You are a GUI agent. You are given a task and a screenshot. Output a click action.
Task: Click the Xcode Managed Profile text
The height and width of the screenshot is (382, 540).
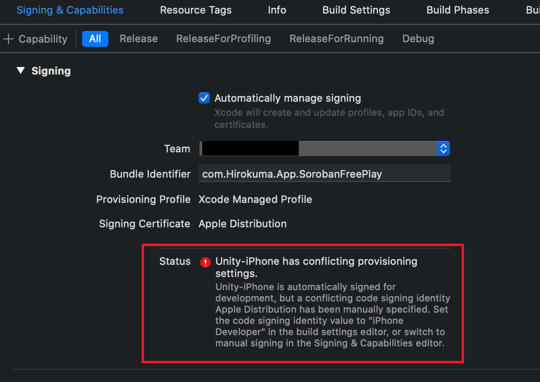click(x=255, y=200)
